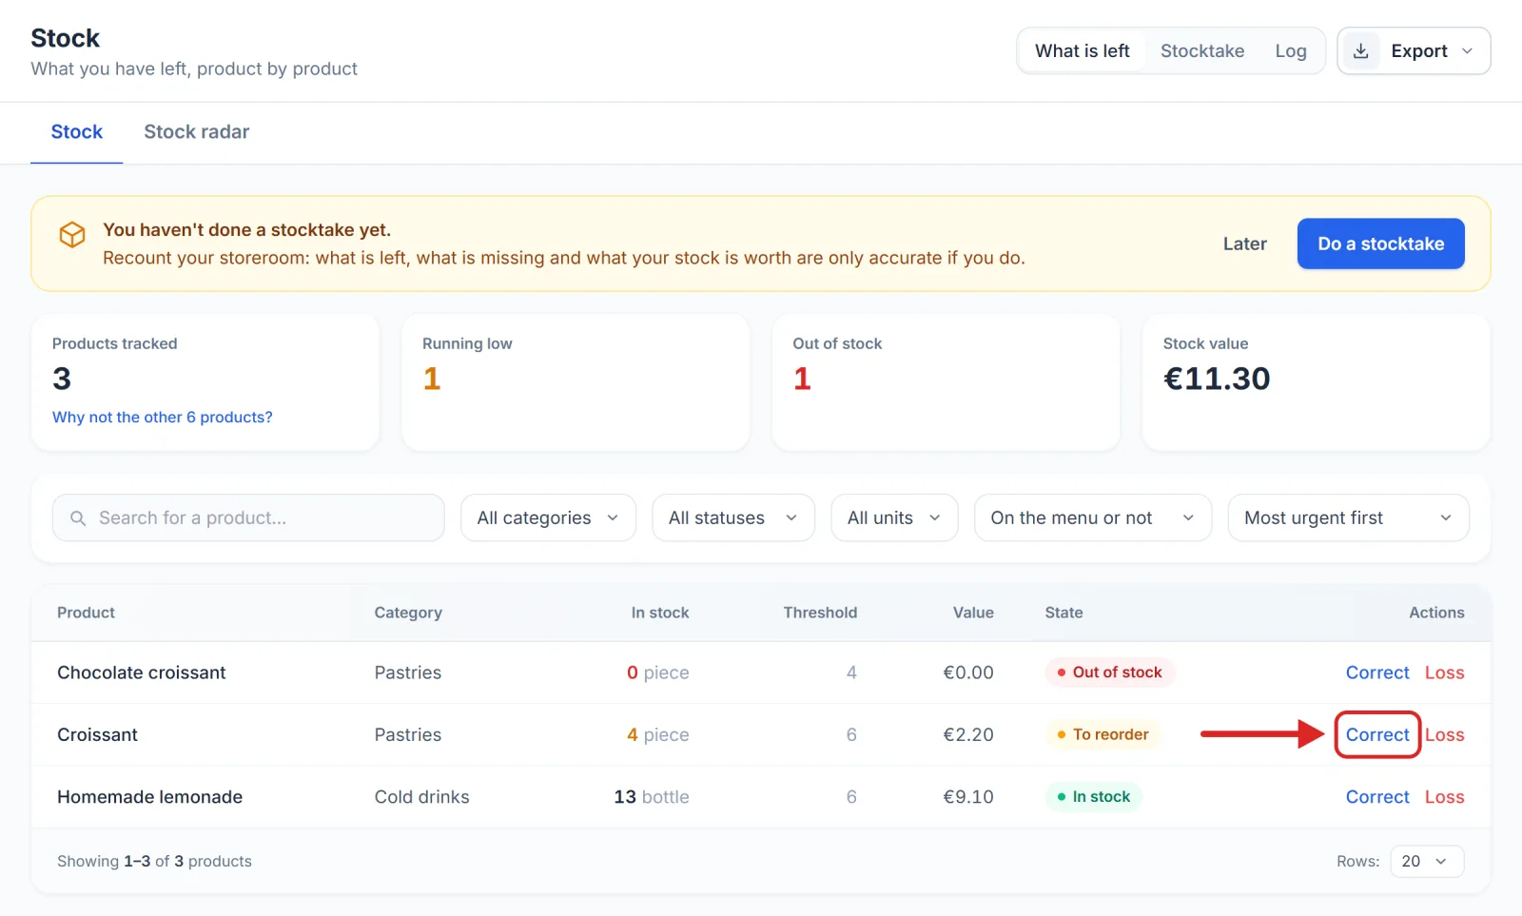This screenshot has width=1522, height=916.
Task: Select the Homemade lemonade product name
Action: pyautogui.click(x=149, y=797)
